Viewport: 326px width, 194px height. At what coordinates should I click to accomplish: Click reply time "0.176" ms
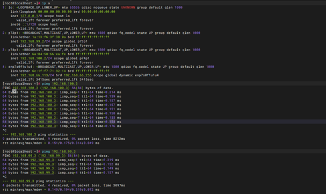110,126
